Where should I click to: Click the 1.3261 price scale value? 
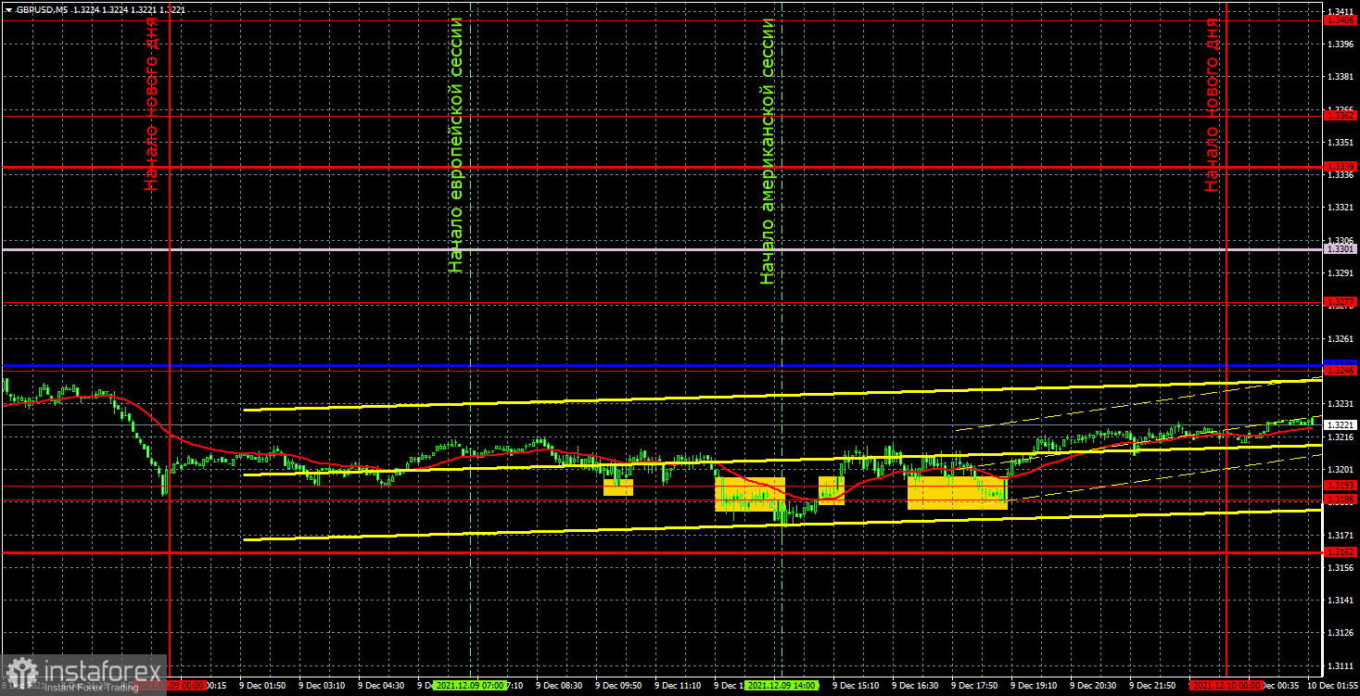tap(1341, 339)
